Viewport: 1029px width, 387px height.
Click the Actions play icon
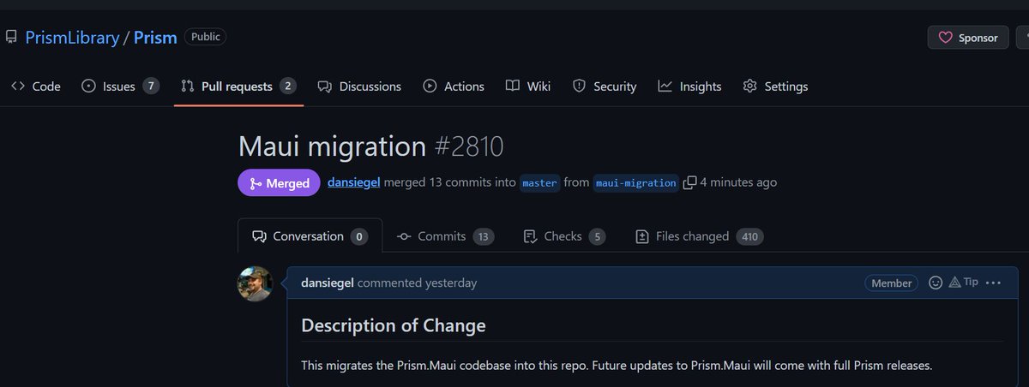pyautogui.click(x=430, y=86)
